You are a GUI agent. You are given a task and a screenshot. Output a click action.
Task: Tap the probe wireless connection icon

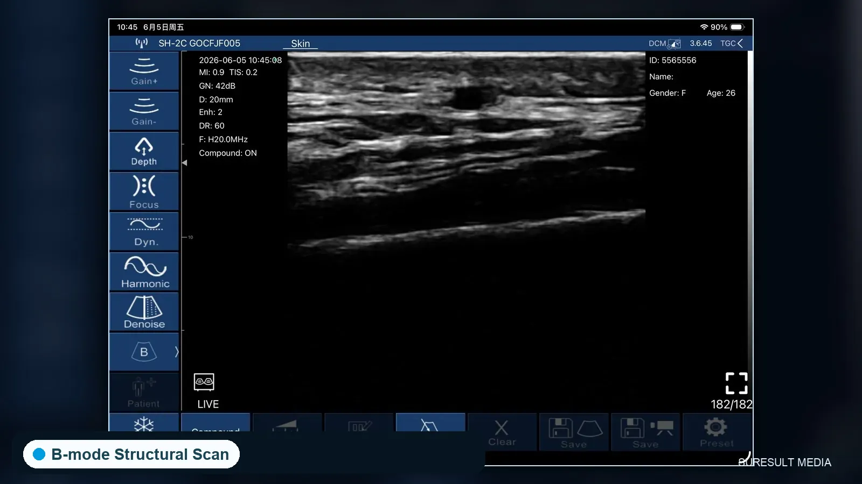point(141,43)
